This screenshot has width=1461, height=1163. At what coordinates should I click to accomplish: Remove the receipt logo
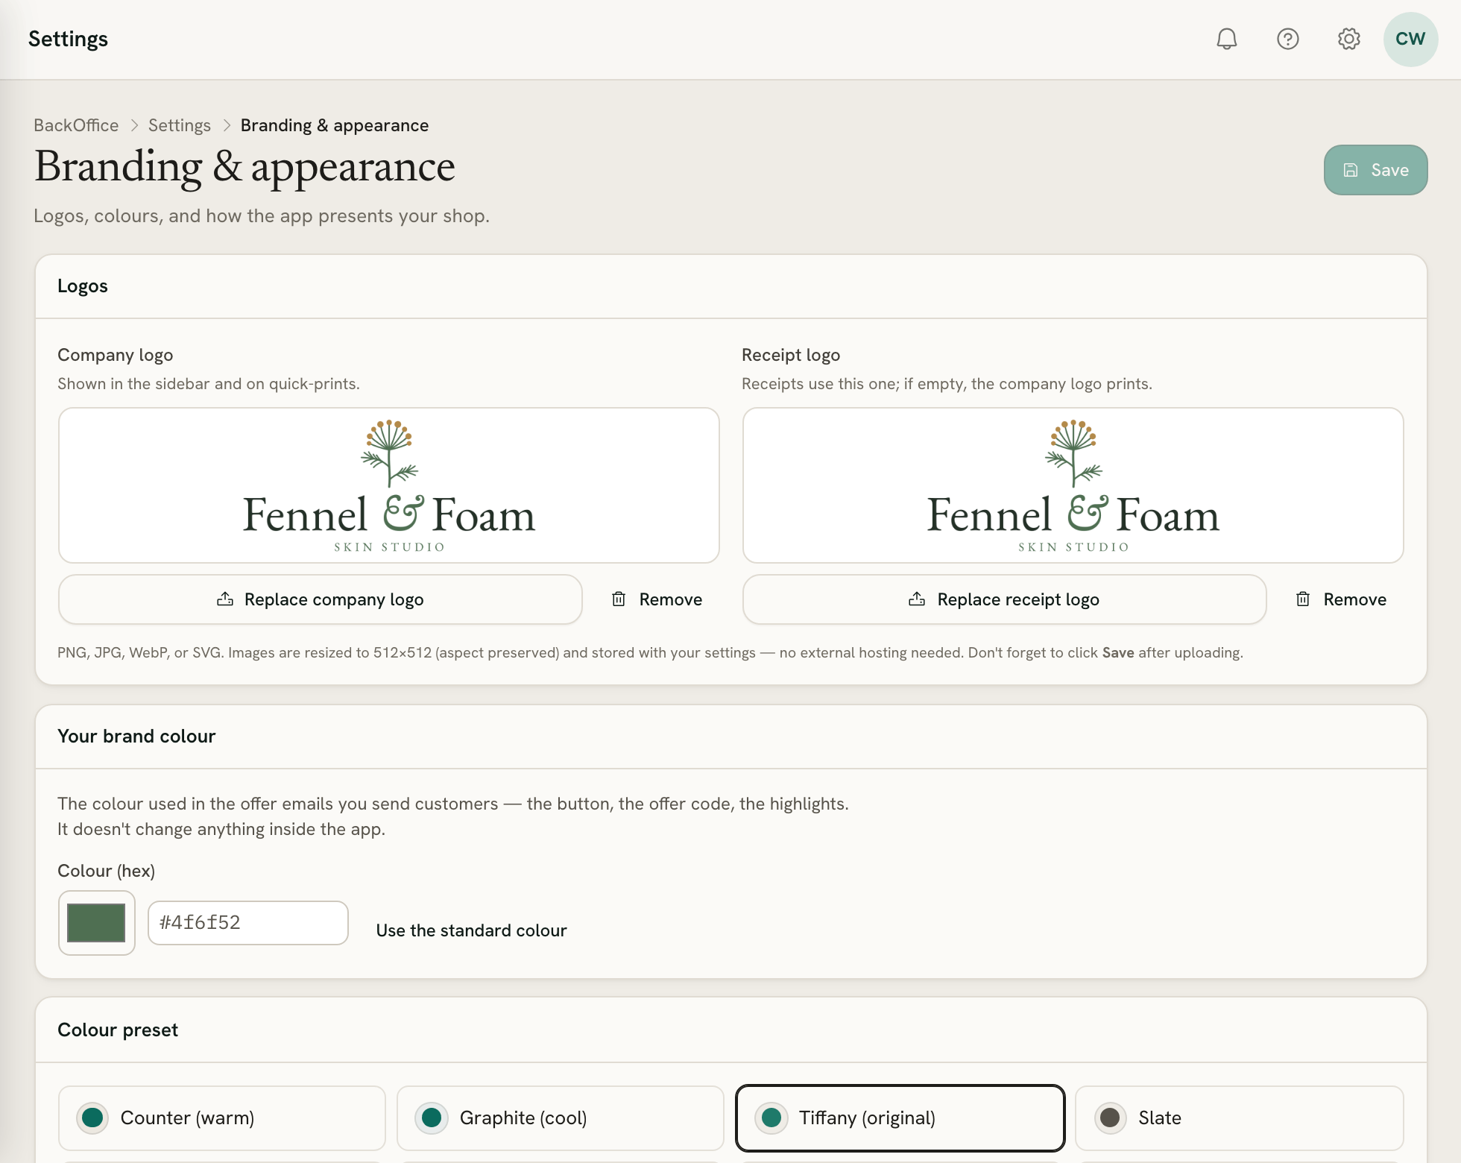coord(1341,599)
